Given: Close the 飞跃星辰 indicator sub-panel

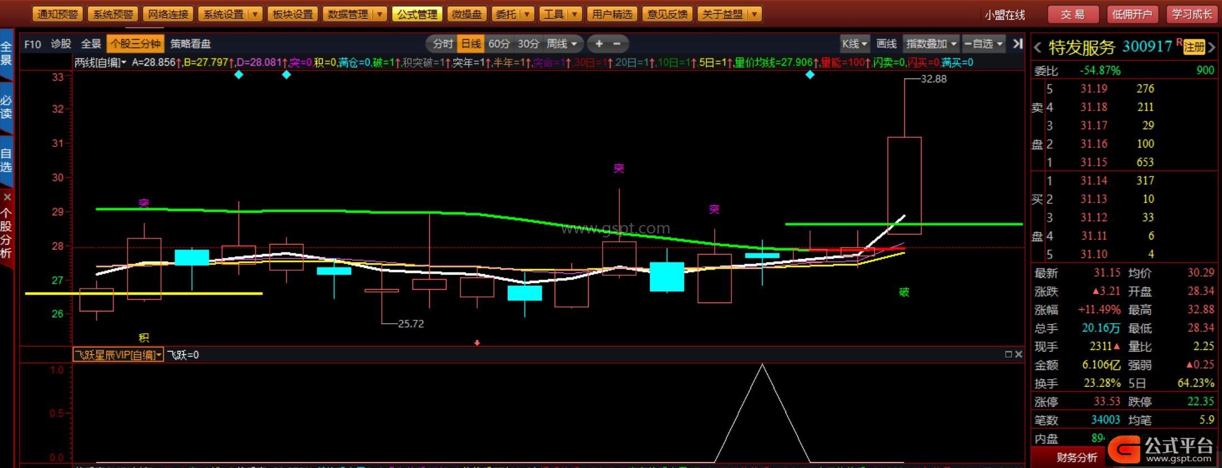Looking at the screenshot, I should tap(1019, 354).
